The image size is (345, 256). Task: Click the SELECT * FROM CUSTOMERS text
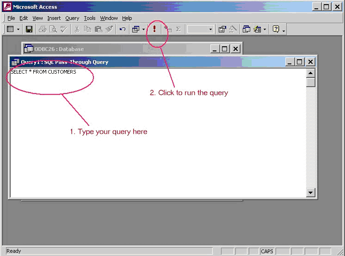[x=43, y=72]
